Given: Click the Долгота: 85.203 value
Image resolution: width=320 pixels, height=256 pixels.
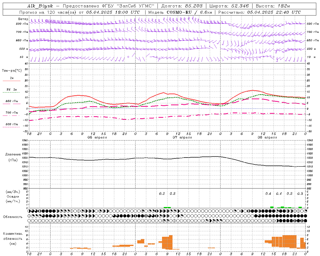Looking at the screenshot, I should (x=182, y=6).
